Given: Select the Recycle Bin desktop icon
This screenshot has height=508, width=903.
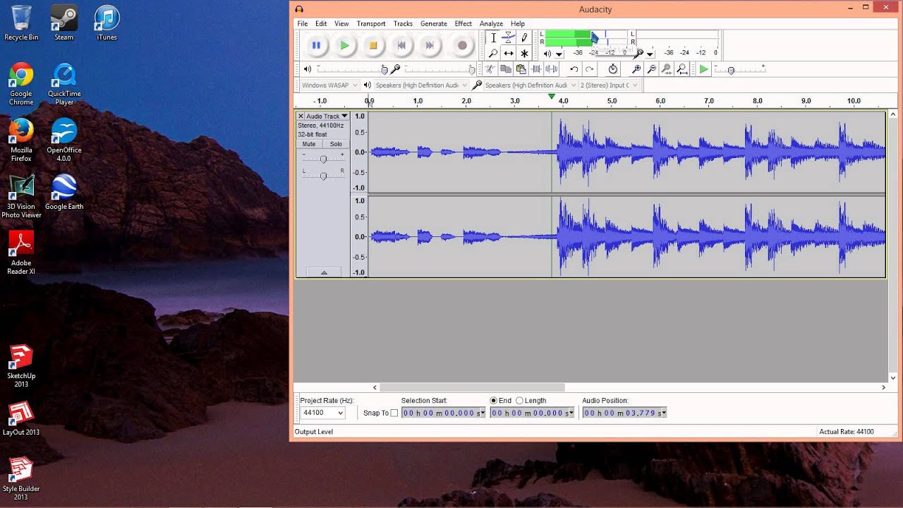Looking at the screenshot, I should pyautogui.click(x=21, y=23).
